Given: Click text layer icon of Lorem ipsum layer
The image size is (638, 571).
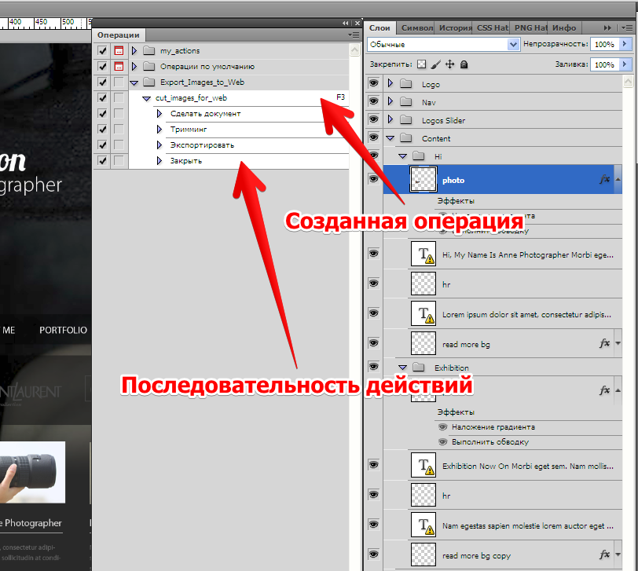Looking at the screenshot, I should tap(423, 313).
